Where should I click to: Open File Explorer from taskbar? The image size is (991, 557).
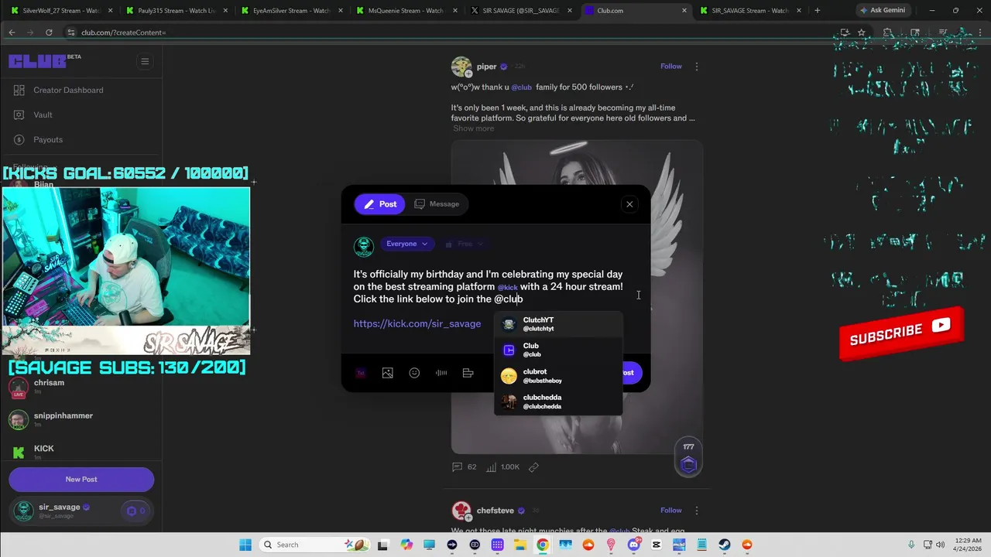520,545
